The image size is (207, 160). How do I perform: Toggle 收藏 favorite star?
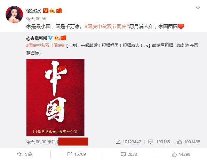tap(25, 154)
